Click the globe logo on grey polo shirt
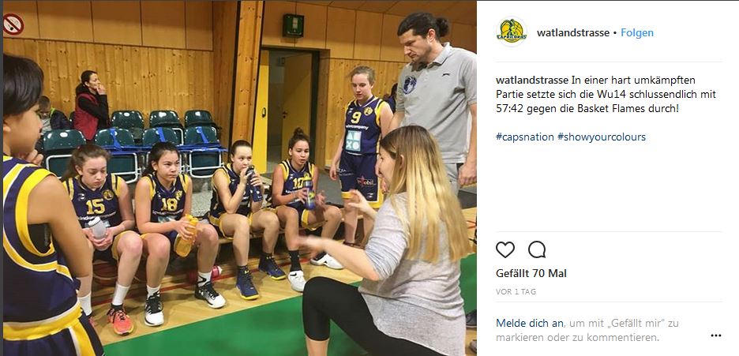The image size is (739, 356). (x=409, y=84)
